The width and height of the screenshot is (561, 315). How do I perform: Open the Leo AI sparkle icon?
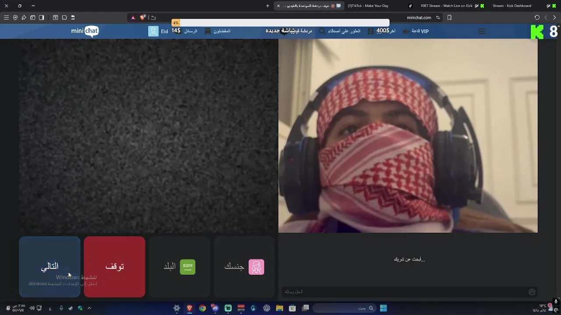[x=24, y=17]
